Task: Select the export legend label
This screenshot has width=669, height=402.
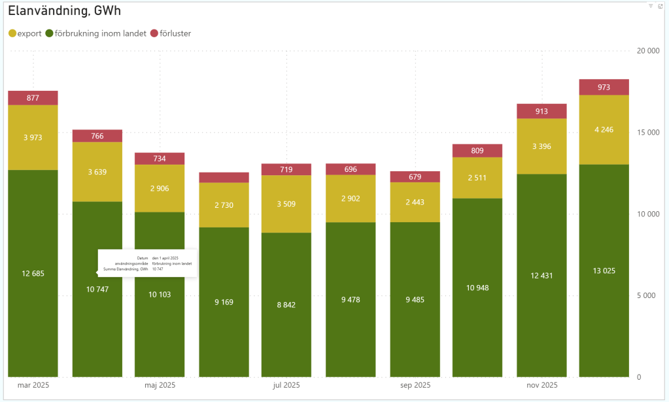Action: tap(29, 33)
